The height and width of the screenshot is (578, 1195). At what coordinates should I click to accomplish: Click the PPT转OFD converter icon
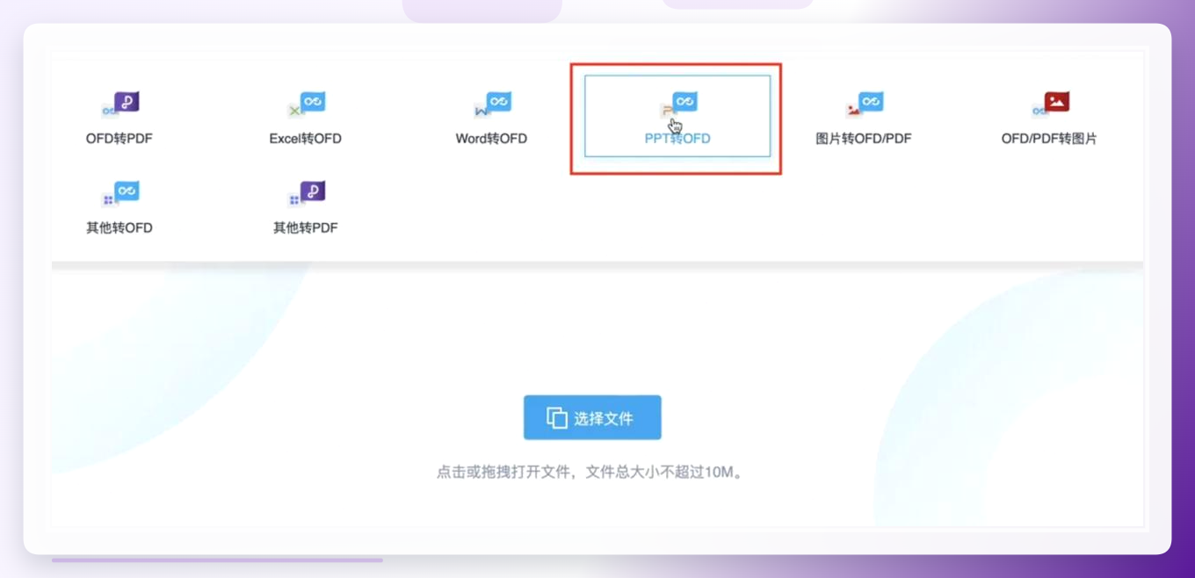pos(678,105)
